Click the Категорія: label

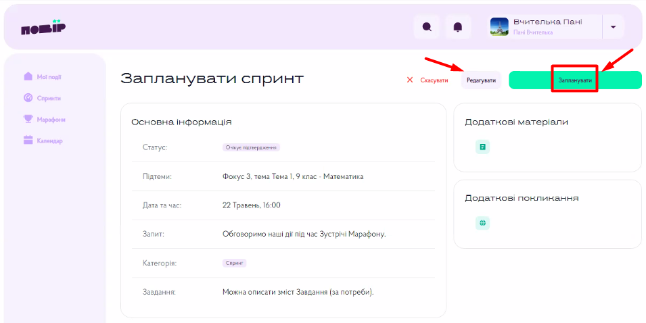(x=160, y=263)
